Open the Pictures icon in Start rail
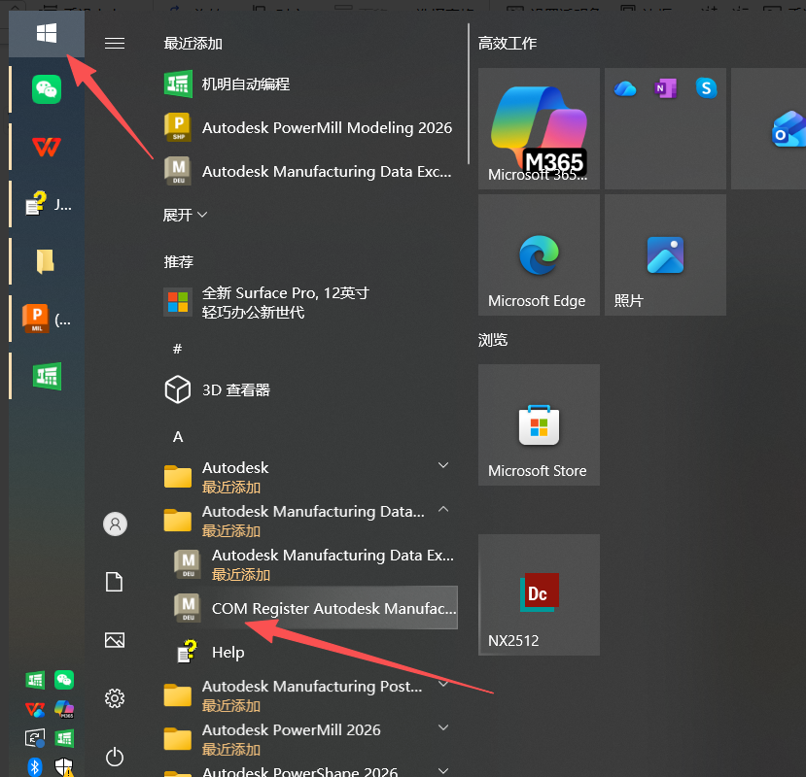 pyautogui.click(x=115, y=640)
